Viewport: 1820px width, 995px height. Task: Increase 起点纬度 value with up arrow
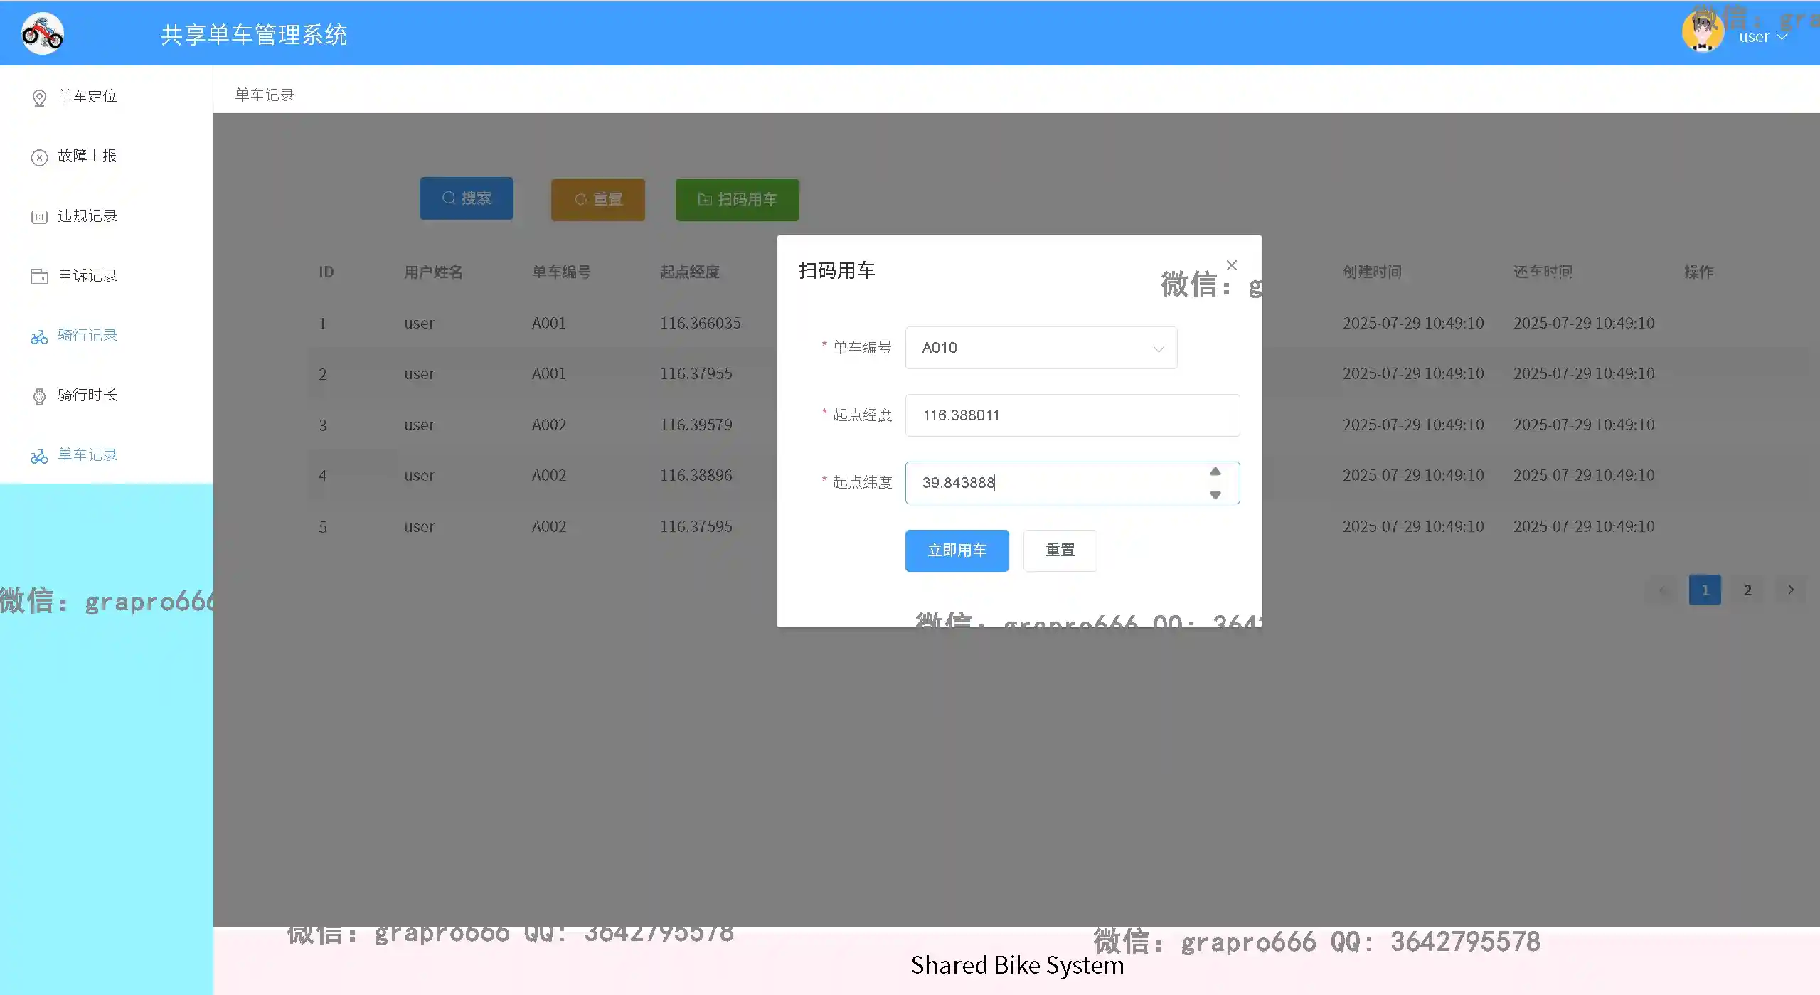coord(1215,472)
